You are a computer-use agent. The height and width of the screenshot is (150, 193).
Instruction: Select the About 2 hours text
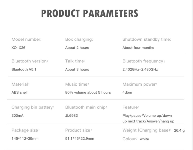(77, 48)
